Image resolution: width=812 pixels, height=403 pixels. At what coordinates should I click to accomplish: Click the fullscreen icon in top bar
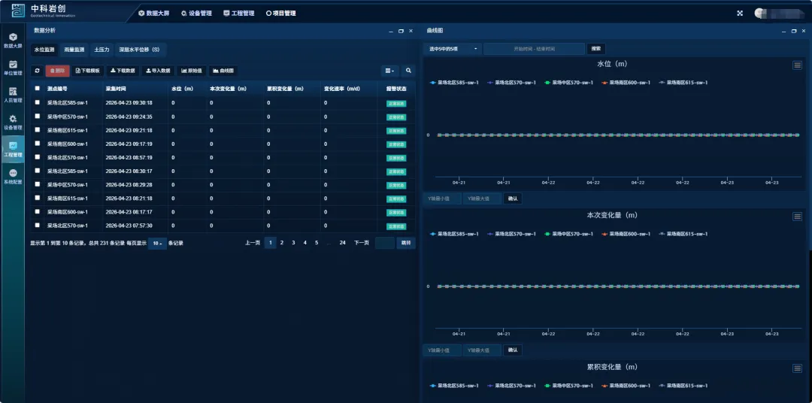click(740, 13)
